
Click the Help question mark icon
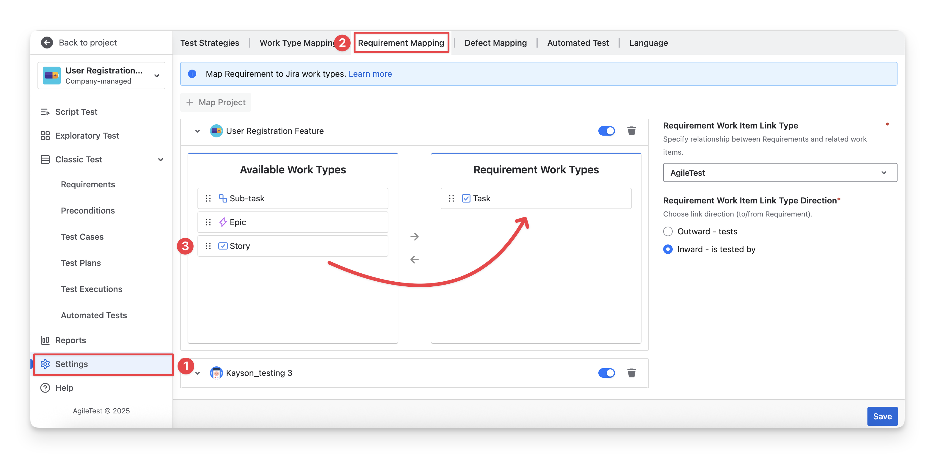tap(45, 388)
